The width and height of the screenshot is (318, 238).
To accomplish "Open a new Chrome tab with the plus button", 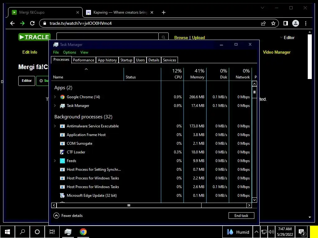I will pyautogui.click(x=164, y=12).
